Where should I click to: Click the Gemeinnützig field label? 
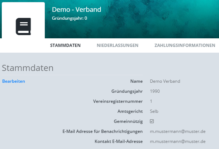128,121
